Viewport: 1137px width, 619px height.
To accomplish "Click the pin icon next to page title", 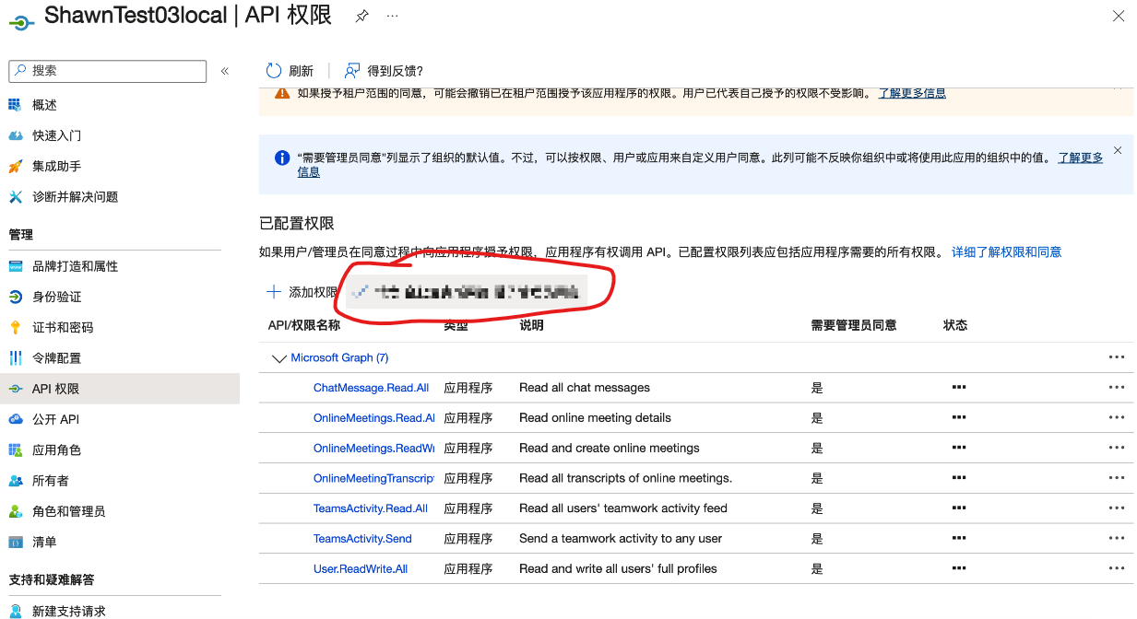I will [x=362, y=16].
